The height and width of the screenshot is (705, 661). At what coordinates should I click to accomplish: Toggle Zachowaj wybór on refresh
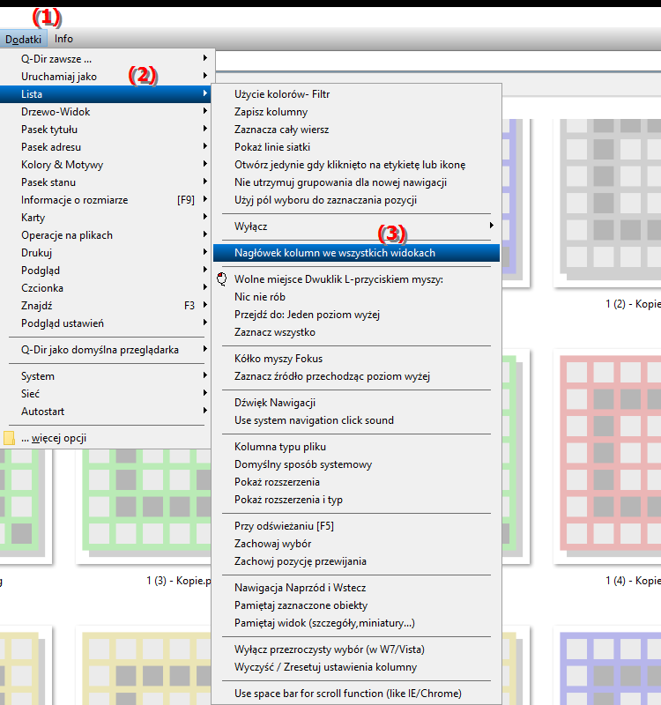pyautogui.click(x=356, y=544)
